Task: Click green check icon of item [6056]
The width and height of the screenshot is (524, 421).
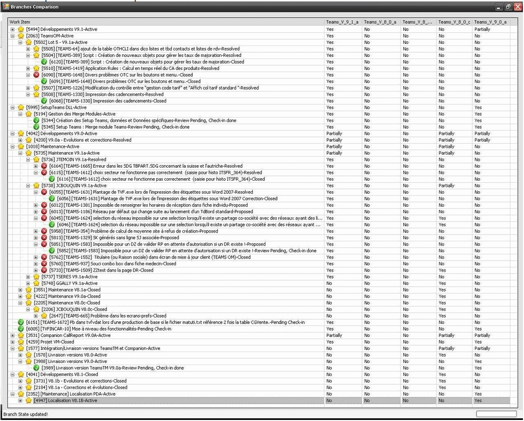Action: [52, 199]
